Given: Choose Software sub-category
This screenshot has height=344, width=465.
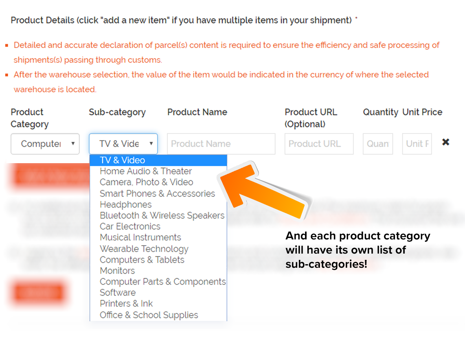Looking at the screenshot, I should [x=158, y=292].
